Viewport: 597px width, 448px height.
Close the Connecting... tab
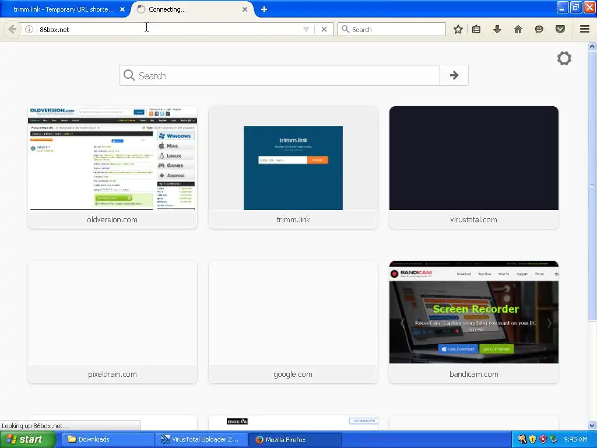[245, 9]
